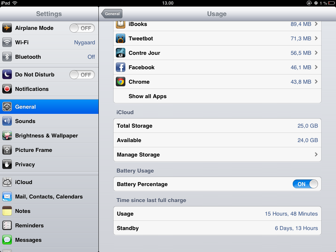
Task: Expand Chrome usage details chevron
Action: [316, 82]
